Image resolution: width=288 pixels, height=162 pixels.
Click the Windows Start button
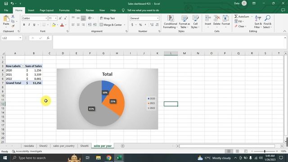click(x=5, y=158)
